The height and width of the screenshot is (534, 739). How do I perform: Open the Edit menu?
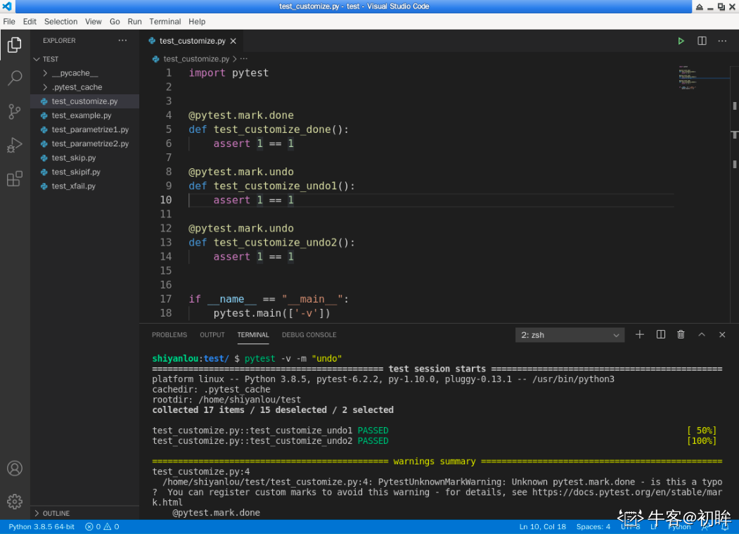tap(30, 22)
